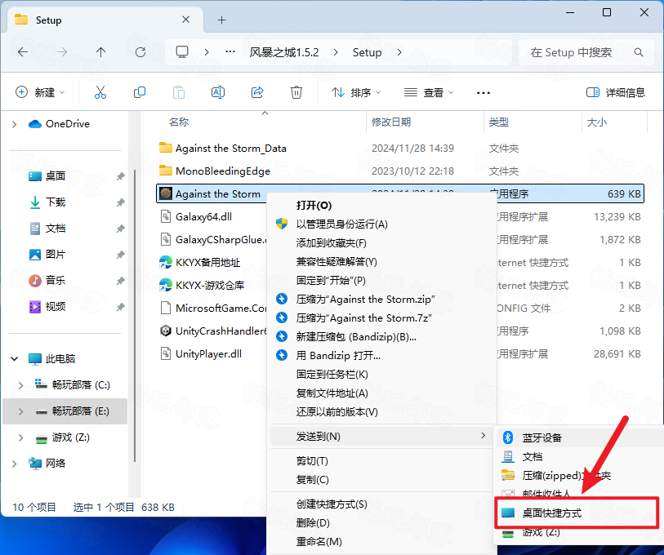Open the 排序 sort dropdown

(x=356, y=92)
